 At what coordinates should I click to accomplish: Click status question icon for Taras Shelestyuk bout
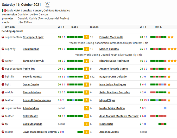[x=3, y=61]
